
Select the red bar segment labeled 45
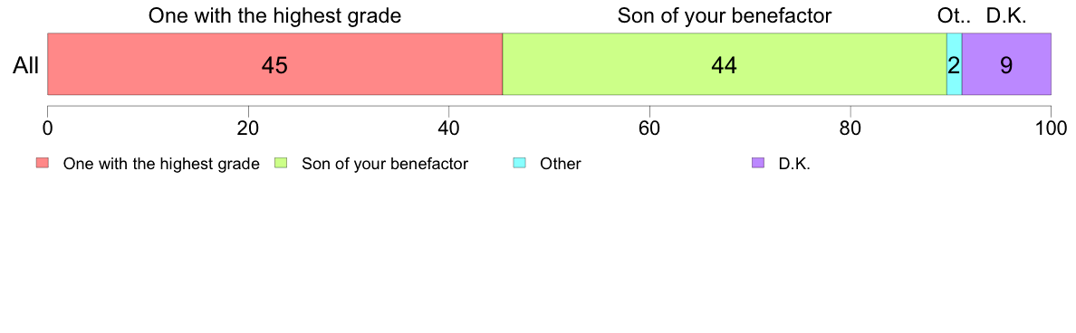click(274, 63)
